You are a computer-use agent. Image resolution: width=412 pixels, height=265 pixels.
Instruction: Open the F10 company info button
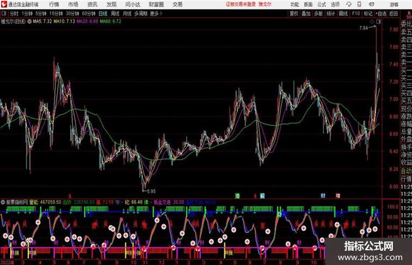tap(356, 13)
